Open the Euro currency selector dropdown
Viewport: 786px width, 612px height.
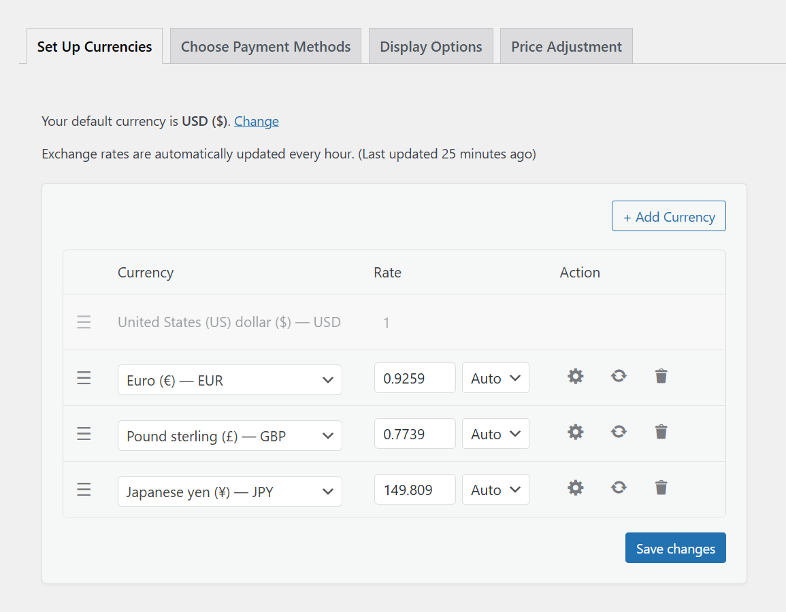click(x=229, y=379)
